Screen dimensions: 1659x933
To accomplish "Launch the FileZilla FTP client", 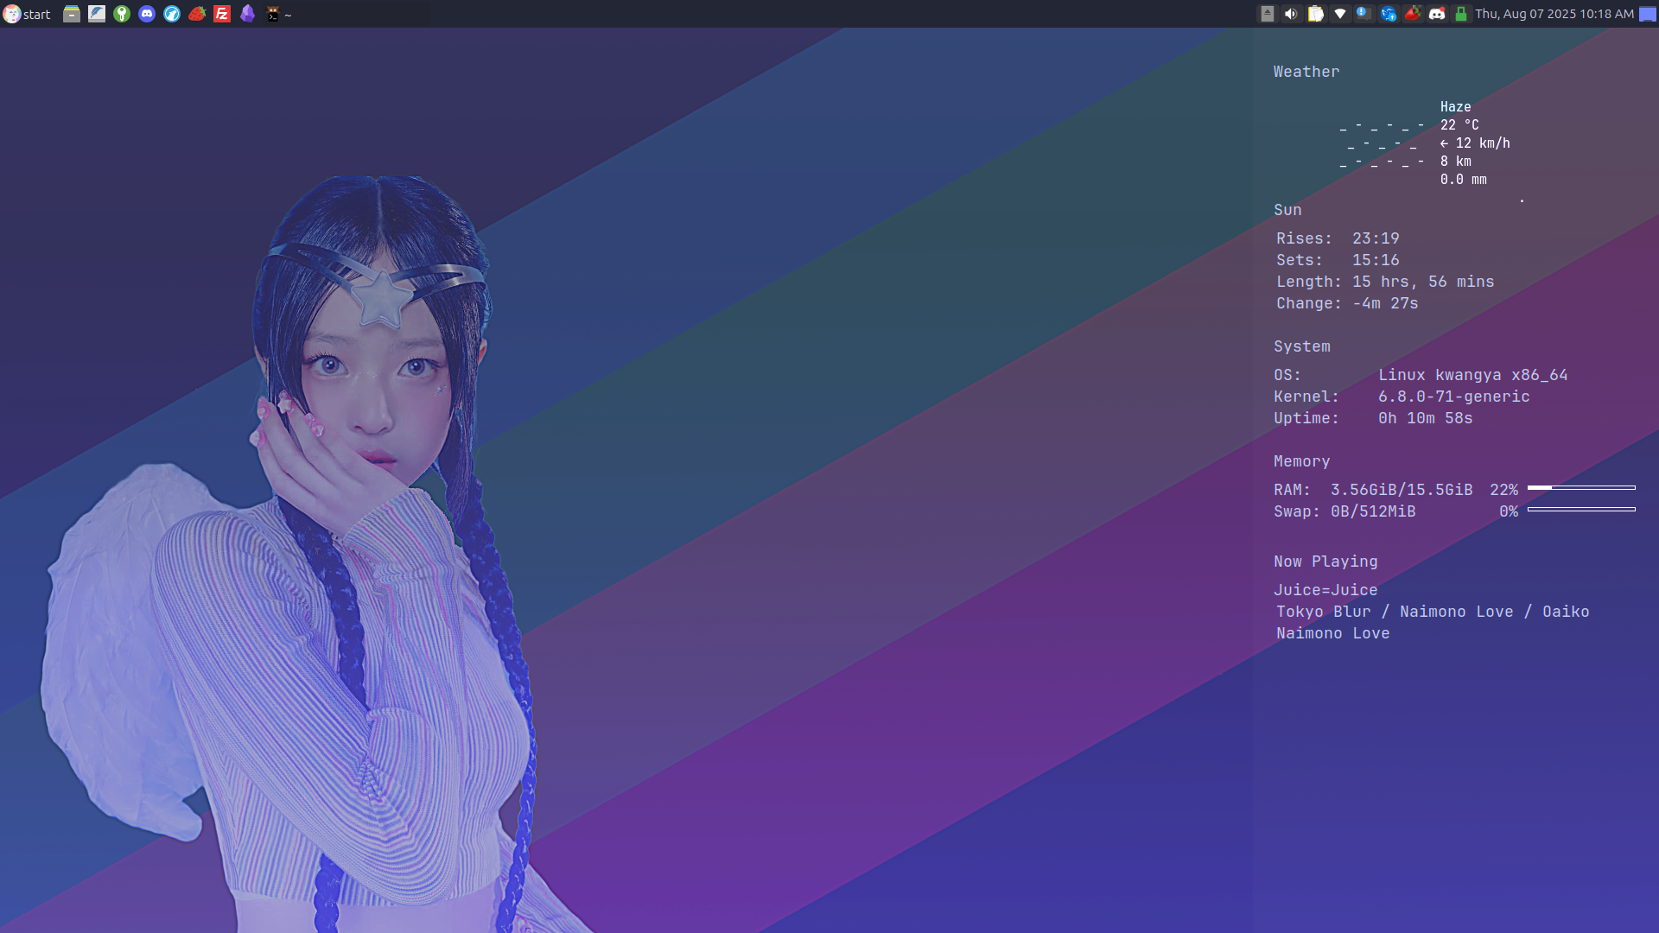I will tap(221, 14).
